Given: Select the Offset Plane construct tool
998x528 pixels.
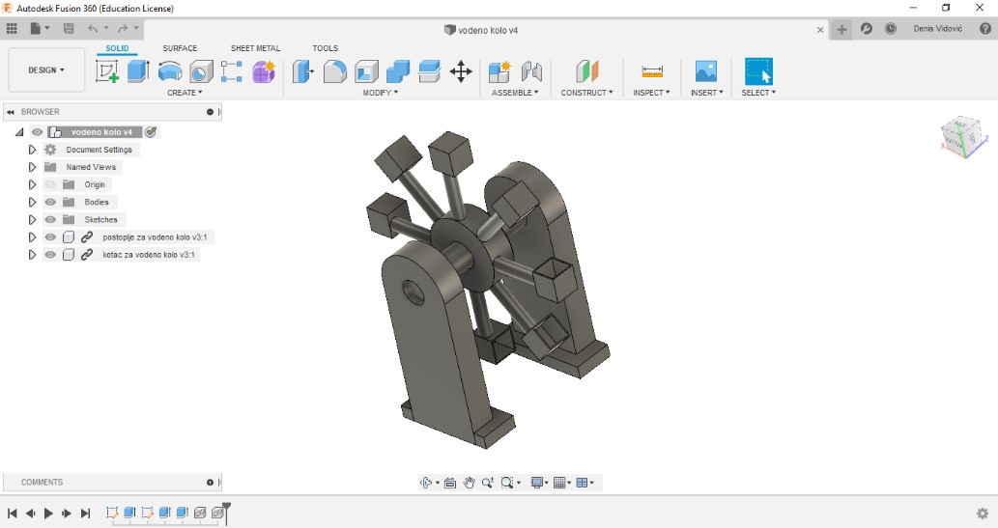Looking at the screenshot, I should click(x=586, y=71).
